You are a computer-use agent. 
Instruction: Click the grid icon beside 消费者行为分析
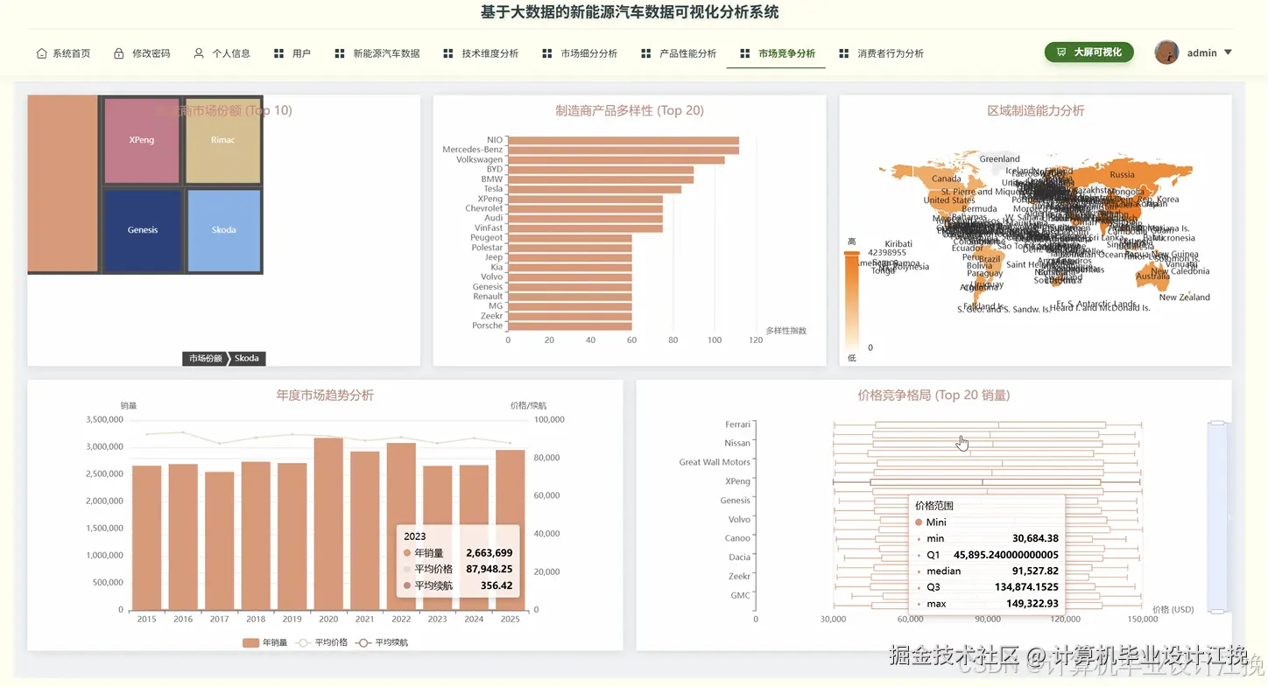(x=844, y=53)
